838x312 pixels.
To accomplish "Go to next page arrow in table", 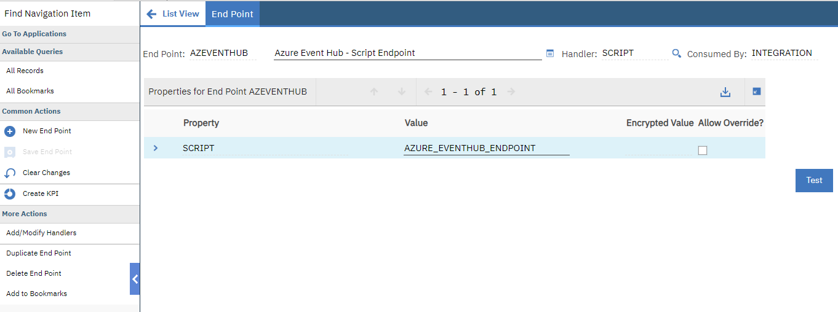I will click(511, 92).
